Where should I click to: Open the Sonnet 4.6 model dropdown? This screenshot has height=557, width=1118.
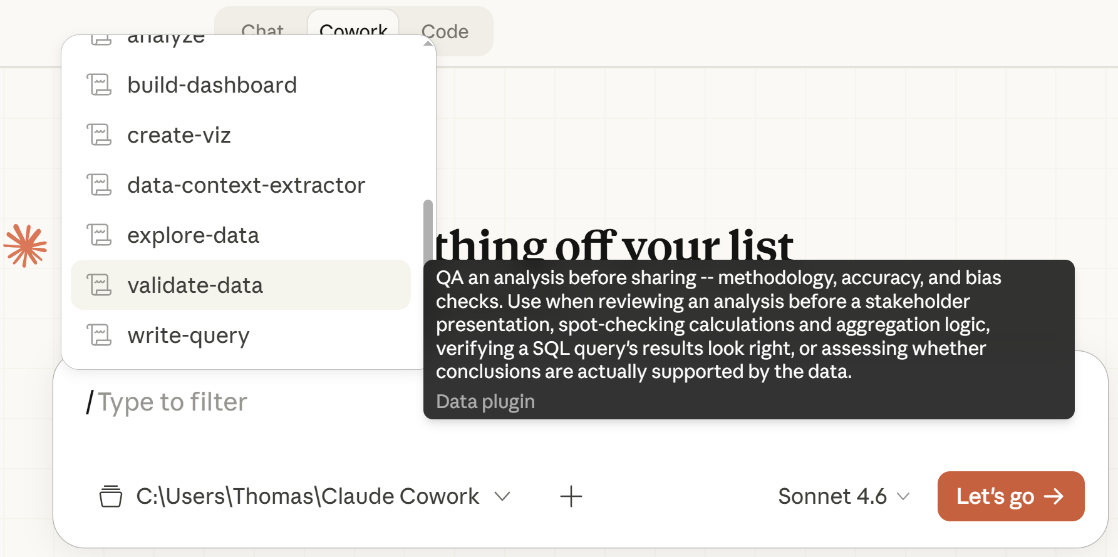pyautogui.click(x=843, y=496)
